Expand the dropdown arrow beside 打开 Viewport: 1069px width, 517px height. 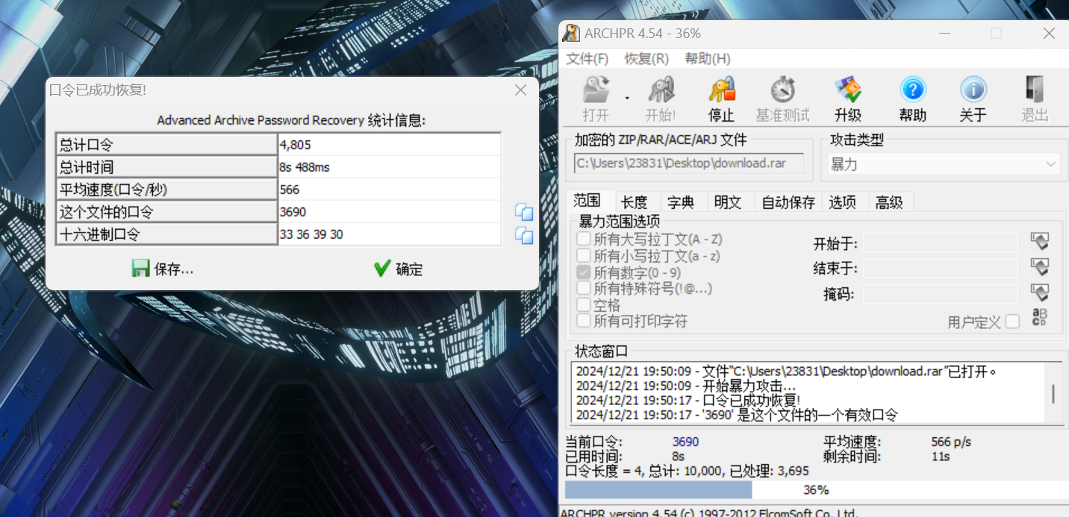pos(627,98)
